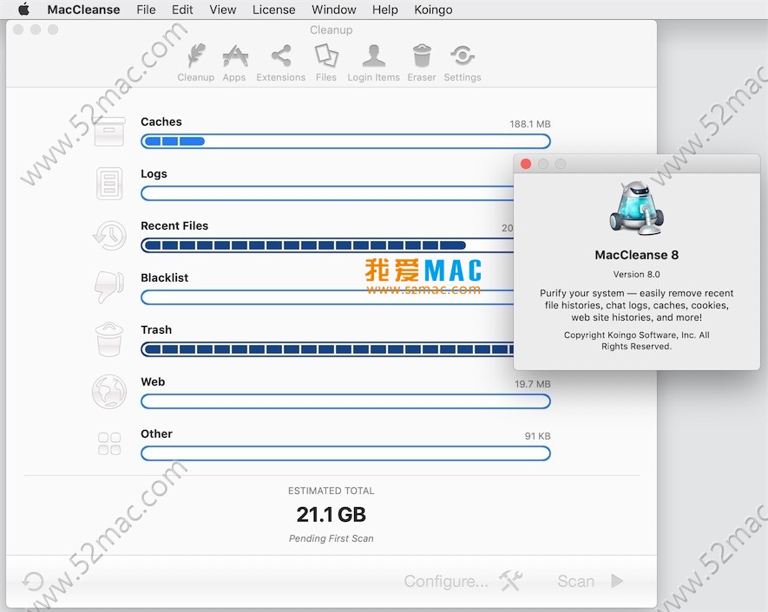Select the Blacklist thumbs-down icon
This screenshot has width=768, height=612.
109,287
